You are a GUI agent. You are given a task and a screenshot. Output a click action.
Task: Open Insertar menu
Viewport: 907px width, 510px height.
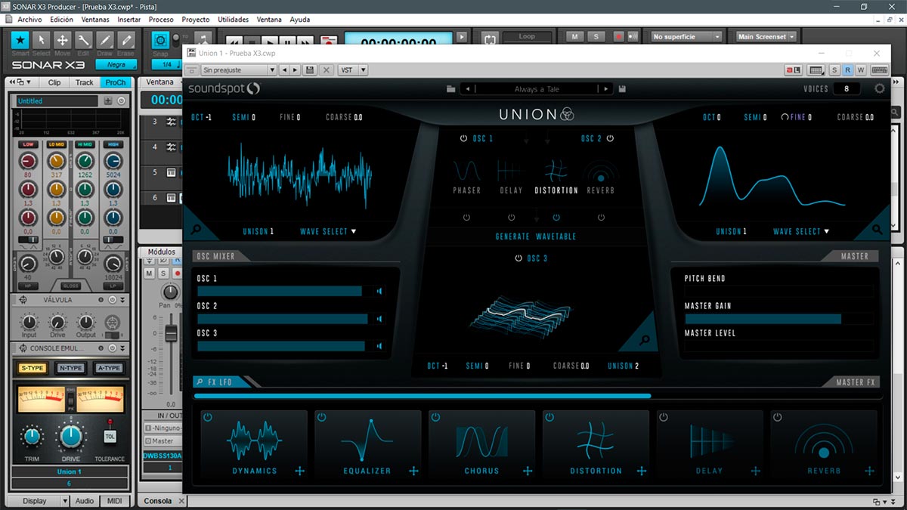coord(129,19)
